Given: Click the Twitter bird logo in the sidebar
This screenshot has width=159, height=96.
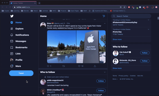Looking at the screenshot, I should pos(12,16).
